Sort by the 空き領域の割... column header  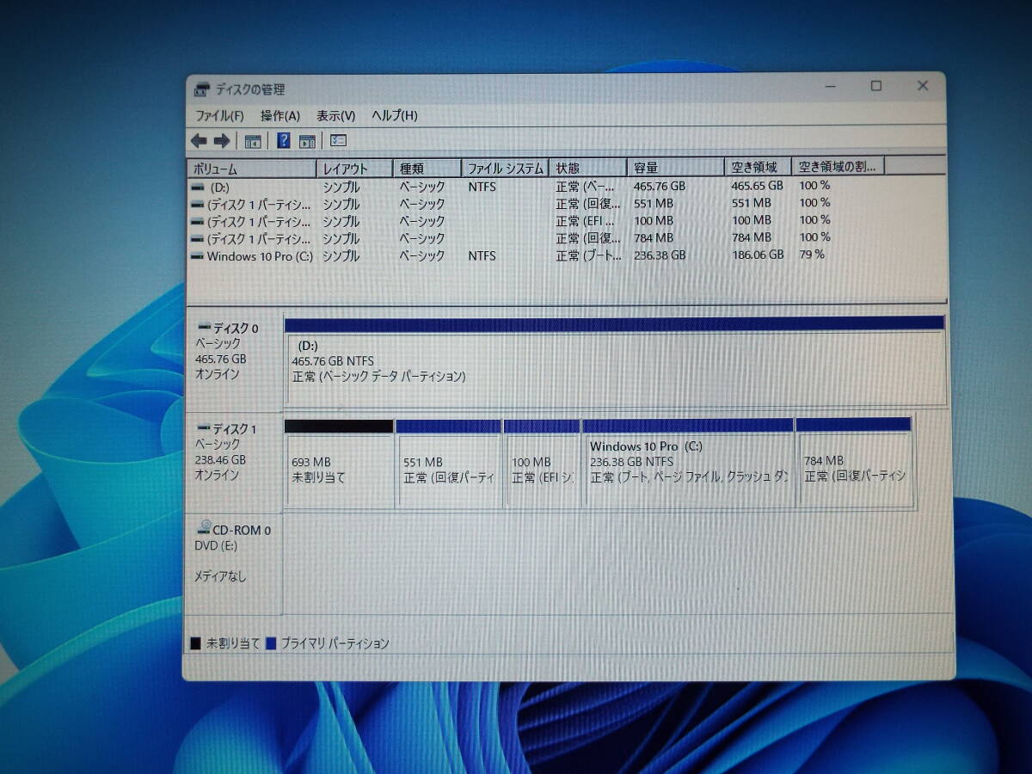(838, 166)
